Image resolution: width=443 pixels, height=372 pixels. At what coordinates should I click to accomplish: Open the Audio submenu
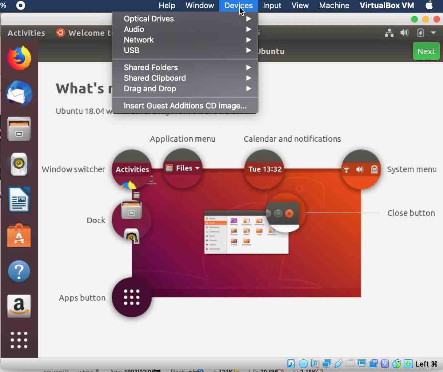(185, 29)
